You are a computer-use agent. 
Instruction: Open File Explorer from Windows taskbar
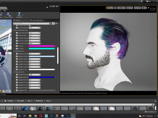(x=30, y=116)
